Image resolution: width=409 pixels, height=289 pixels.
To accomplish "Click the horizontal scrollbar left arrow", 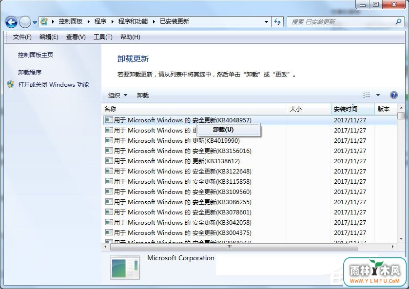I will tap(105, 247).
